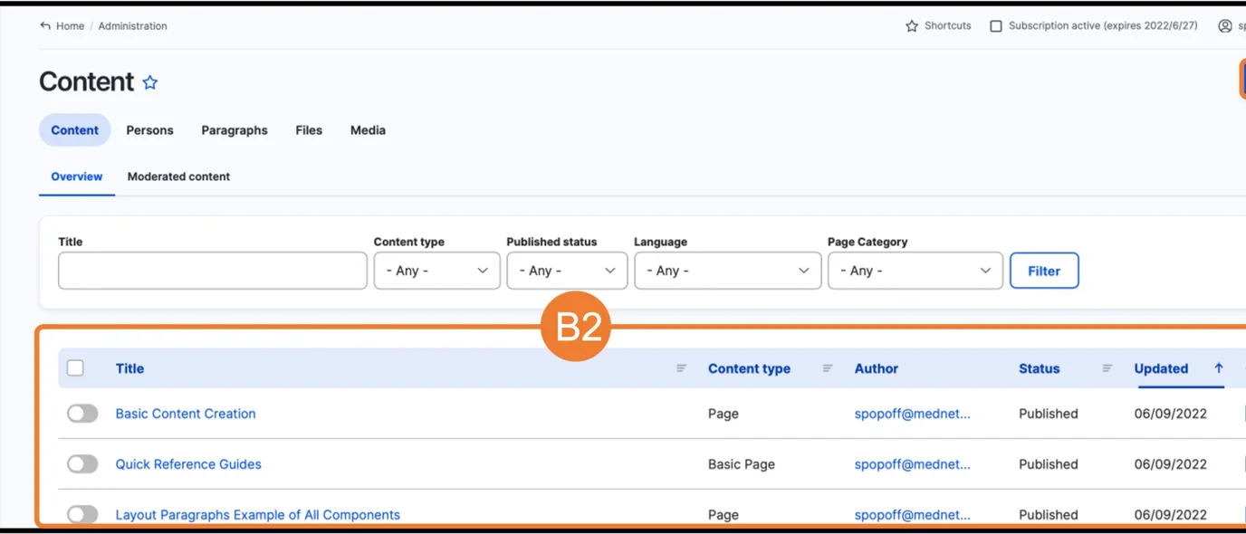
Task: Click Published status in Quick Reference Guides row
Action: pyautogui.click(x=1049, y=464)
